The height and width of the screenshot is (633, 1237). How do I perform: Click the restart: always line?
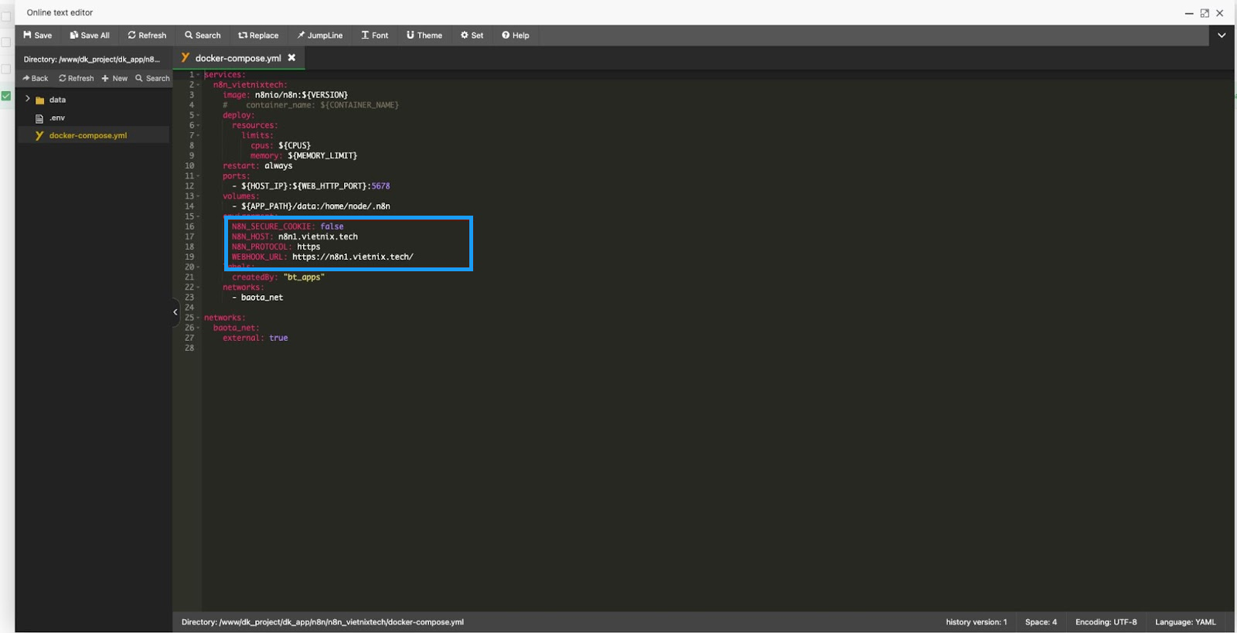click(257, 165)
